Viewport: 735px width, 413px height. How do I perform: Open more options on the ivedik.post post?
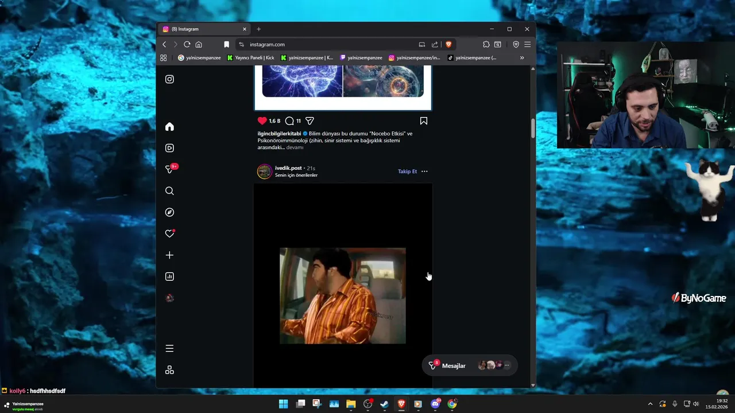tap(424, 172)
